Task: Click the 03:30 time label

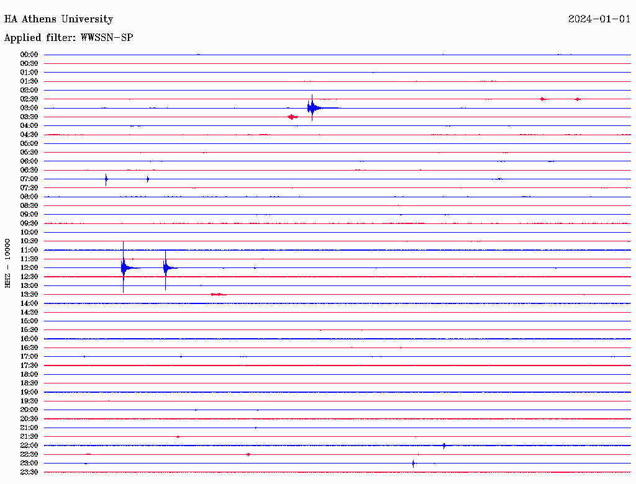Action: coord(29,117)
